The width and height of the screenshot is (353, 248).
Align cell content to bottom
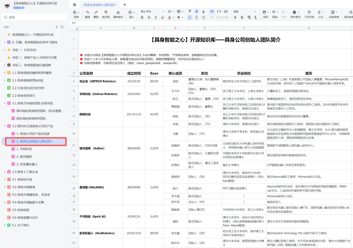click(203, 11)
